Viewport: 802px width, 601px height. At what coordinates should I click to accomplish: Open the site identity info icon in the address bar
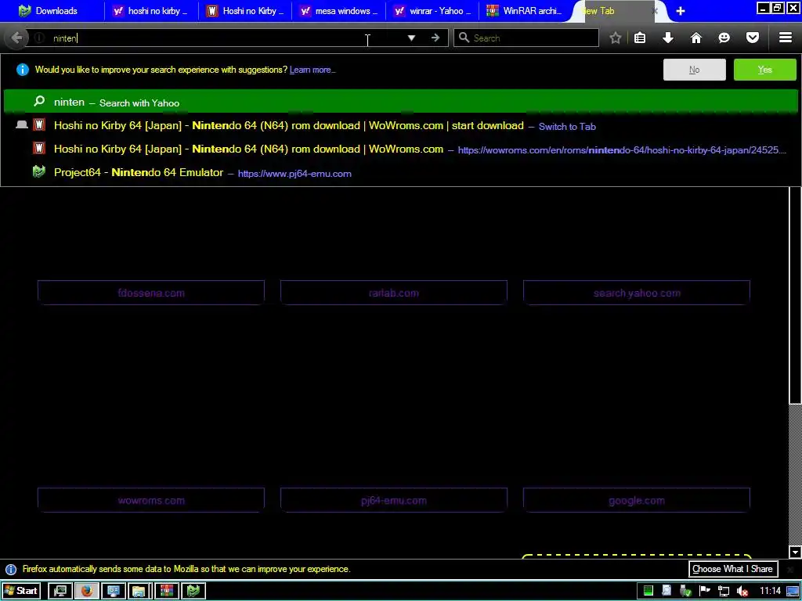[x=39, y=38]
